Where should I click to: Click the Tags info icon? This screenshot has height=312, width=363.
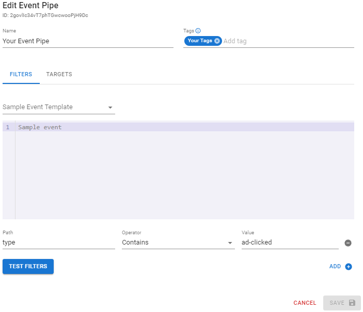(198, 31)
